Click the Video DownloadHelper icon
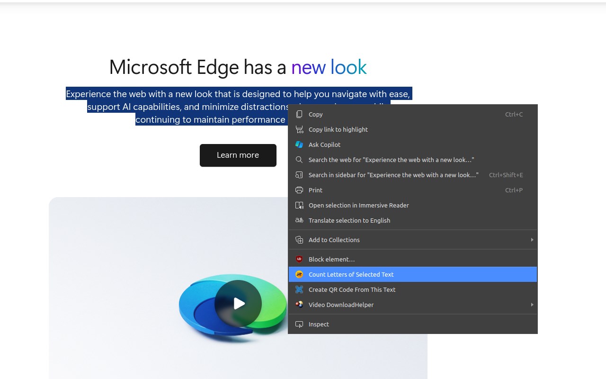606x379 pixels. [x=299, y=305]
